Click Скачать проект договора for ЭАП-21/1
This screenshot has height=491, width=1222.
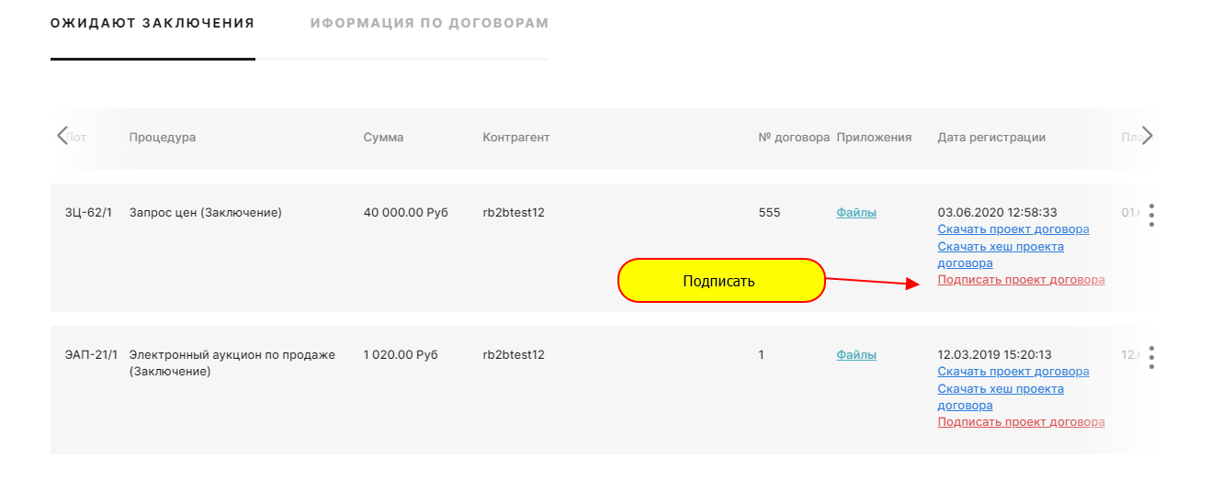point(1013,372)
